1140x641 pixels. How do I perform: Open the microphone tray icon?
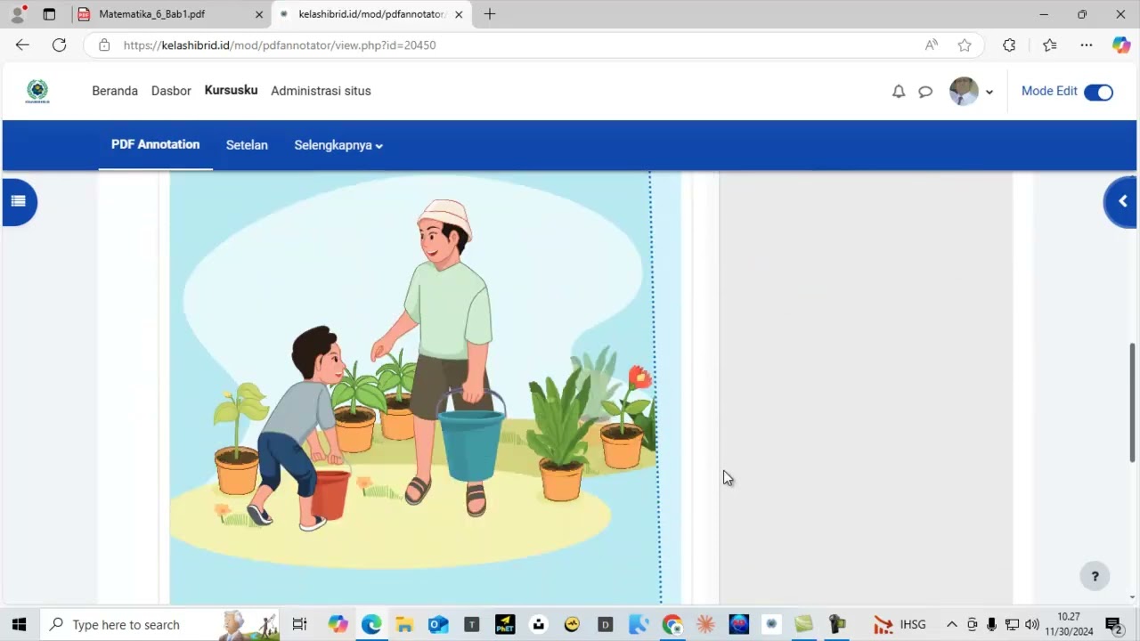pyautogui.click(x=992, y=624)
